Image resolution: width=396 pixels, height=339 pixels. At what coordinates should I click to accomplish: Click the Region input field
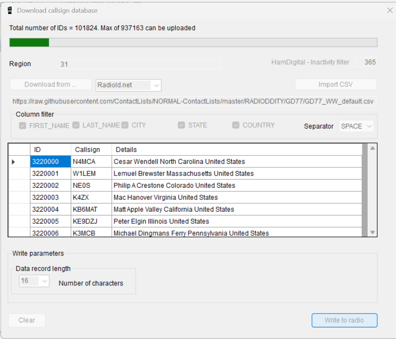tap(140, 64)
